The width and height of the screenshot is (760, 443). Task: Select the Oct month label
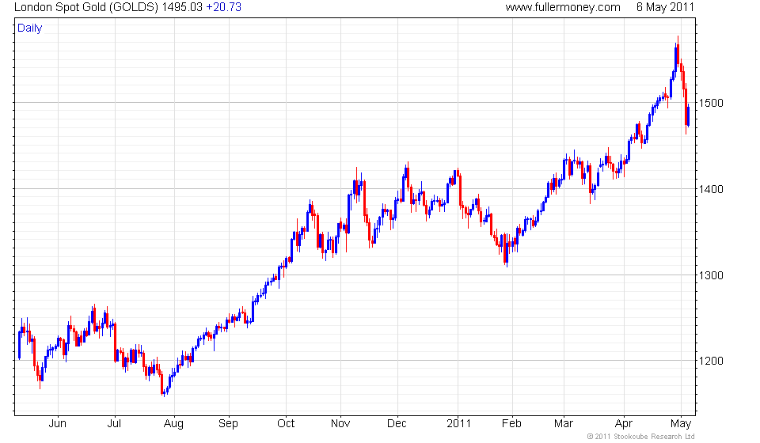point(286,424)
